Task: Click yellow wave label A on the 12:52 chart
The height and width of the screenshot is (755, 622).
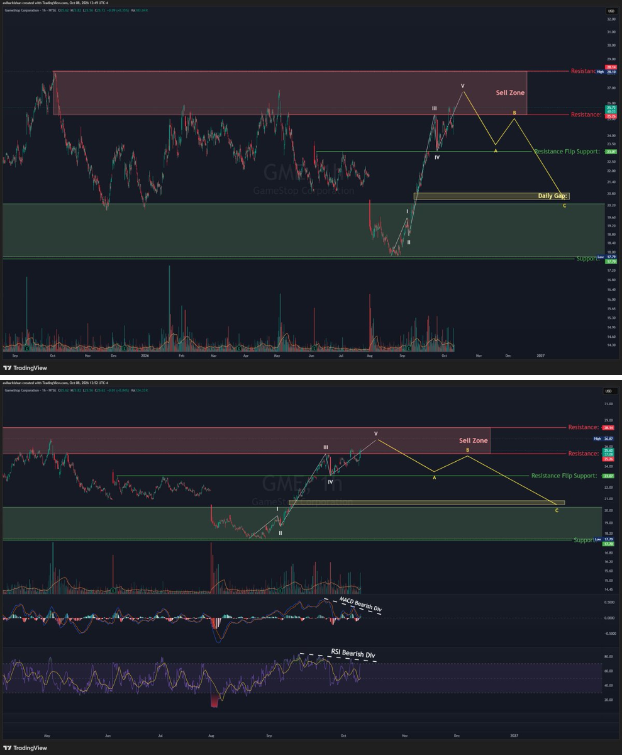Action: coord(433,478)
